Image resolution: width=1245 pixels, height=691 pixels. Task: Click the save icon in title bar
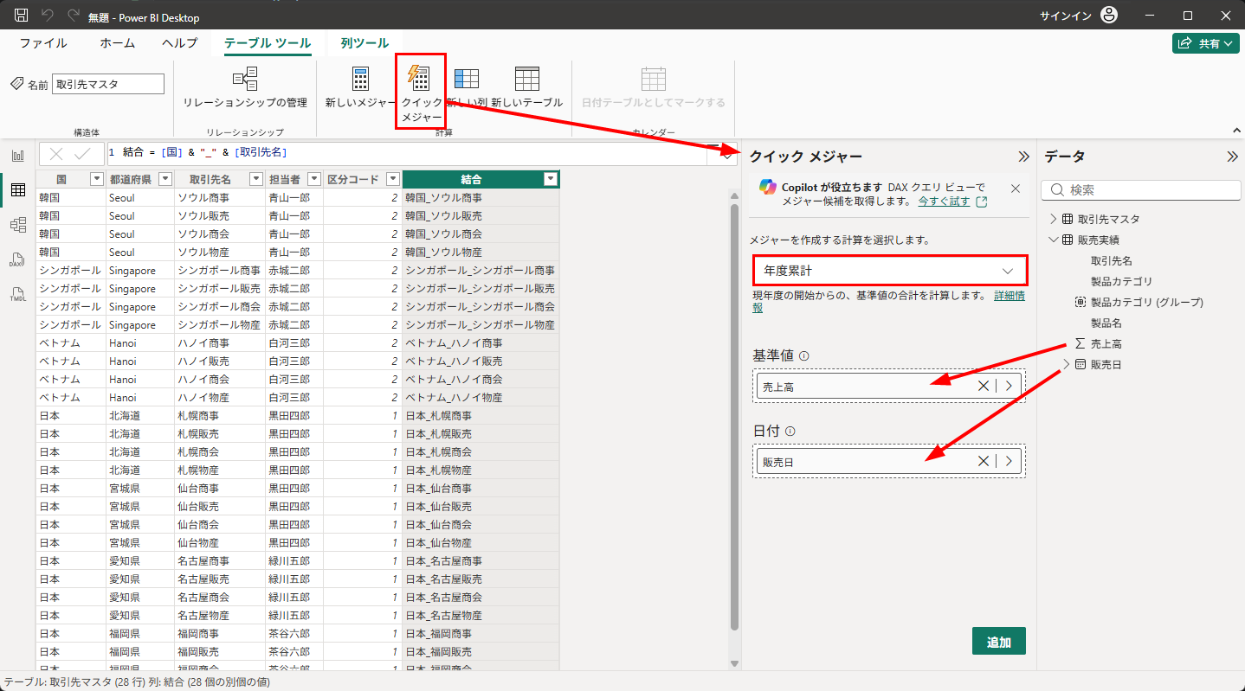pos(22,16)
